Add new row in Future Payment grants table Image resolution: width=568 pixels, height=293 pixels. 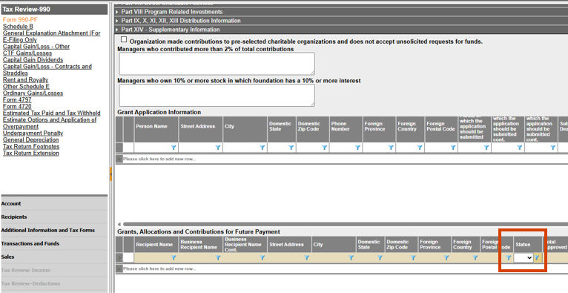(x=159, y=269)
